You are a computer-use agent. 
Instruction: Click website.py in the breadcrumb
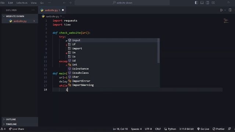tap(53, 16)
